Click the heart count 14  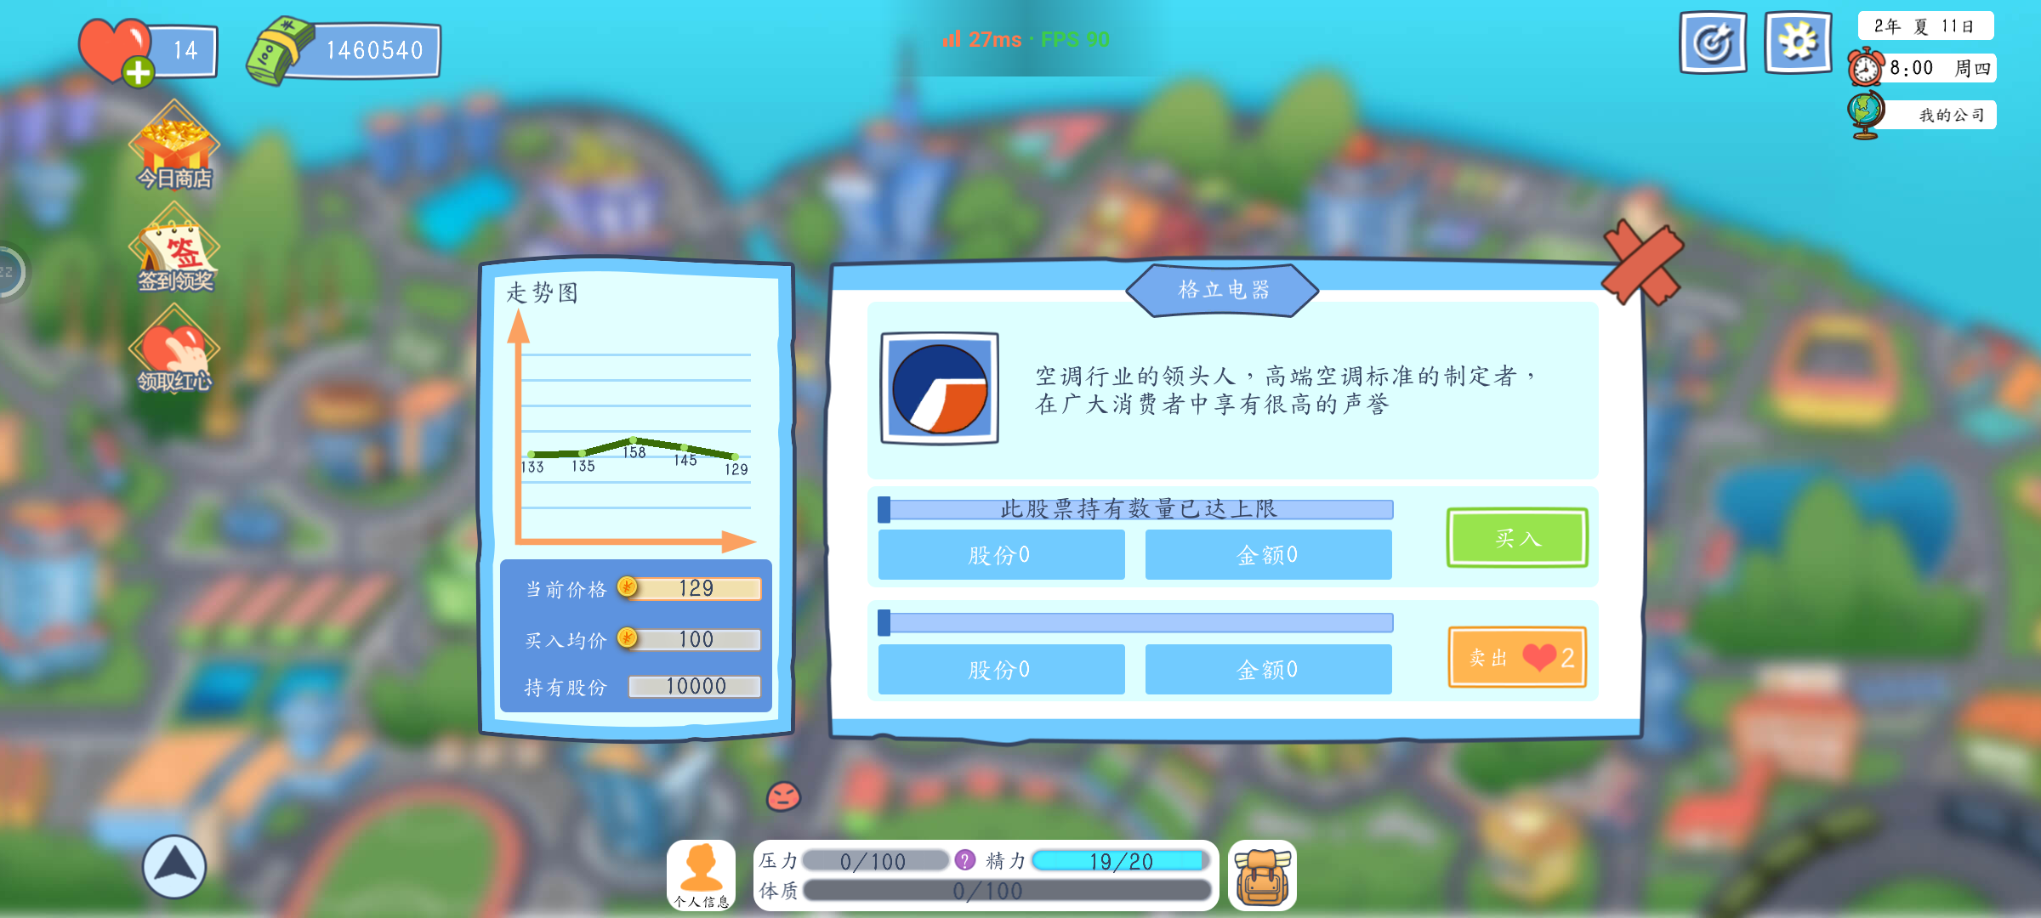[x=185, y=51]
